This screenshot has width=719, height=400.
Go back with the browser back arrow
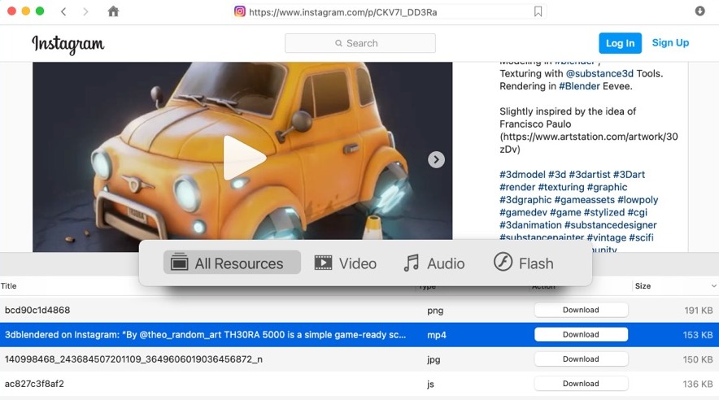tap(63, 12)
